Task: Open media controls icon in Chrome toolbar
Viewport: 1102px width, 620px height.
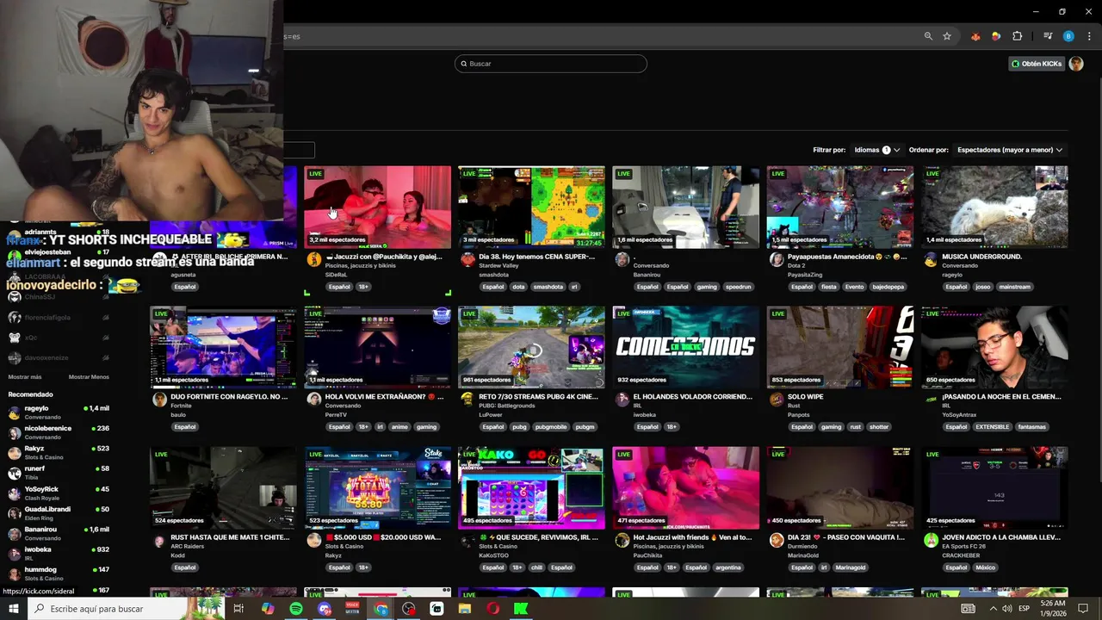Action: point(1048,36)
